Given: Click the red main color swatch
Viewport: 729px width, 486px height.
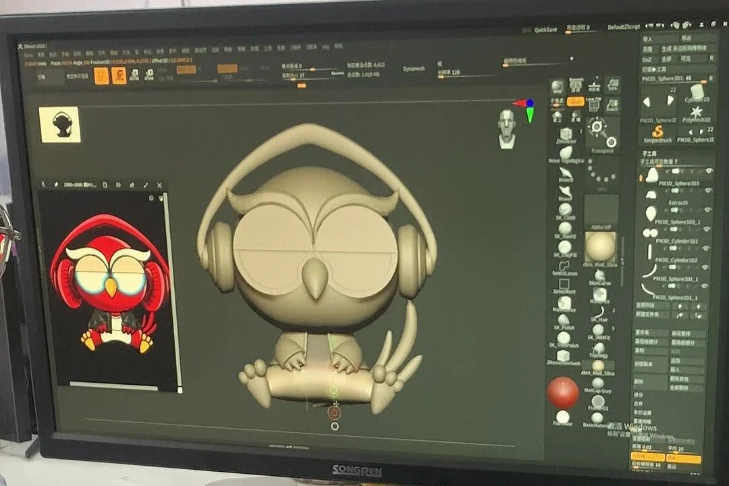Looking at the screenshot, I should click(562, 392).
